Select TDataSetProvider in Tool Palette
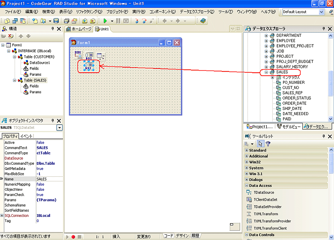This screenshot has width=334, height=240. coord(268,207)
